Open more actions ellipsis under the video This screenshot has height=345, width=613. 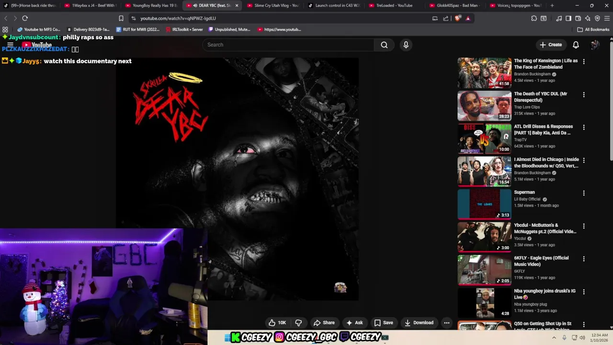click(x=447, y=322)
